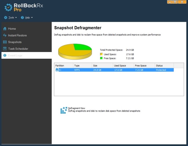Click the Tools gear icon
This screenshot has height=146, width=188.
point(6,18)
